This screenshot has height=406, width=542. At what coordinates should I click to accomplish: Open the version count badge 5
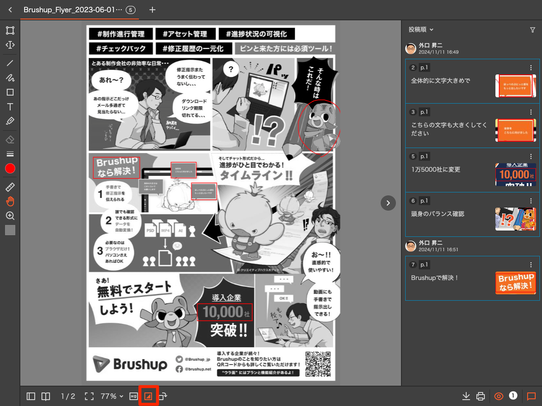[x=130, y=10]
